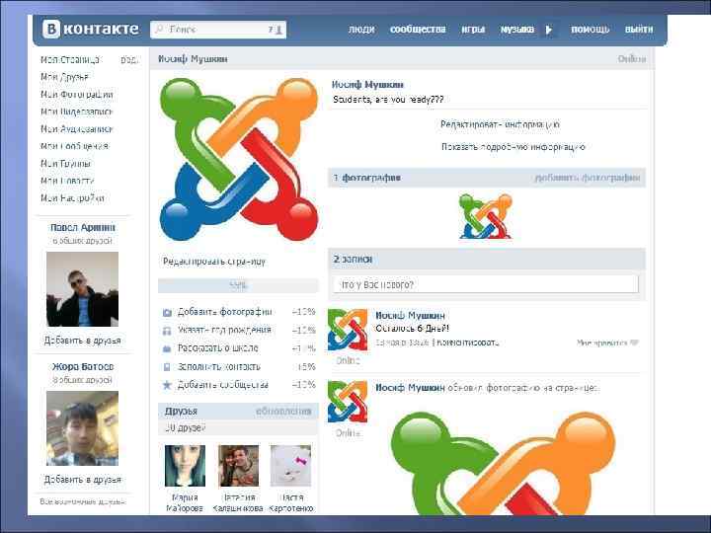Click the large Joomla profile avatar
This screenshot has width=711, height=533.
click(x=239, y=159)
